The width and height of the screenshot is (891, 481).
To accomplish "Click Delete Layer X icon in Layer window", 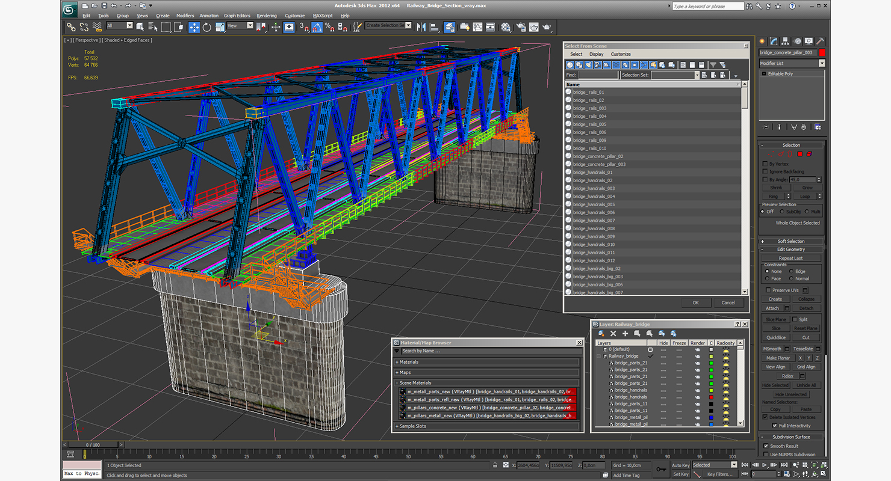I will click(613, 333).
